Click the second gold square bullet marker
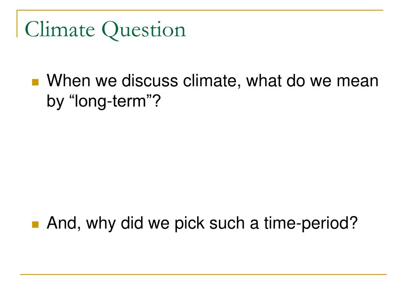 [x=35, y=224]
